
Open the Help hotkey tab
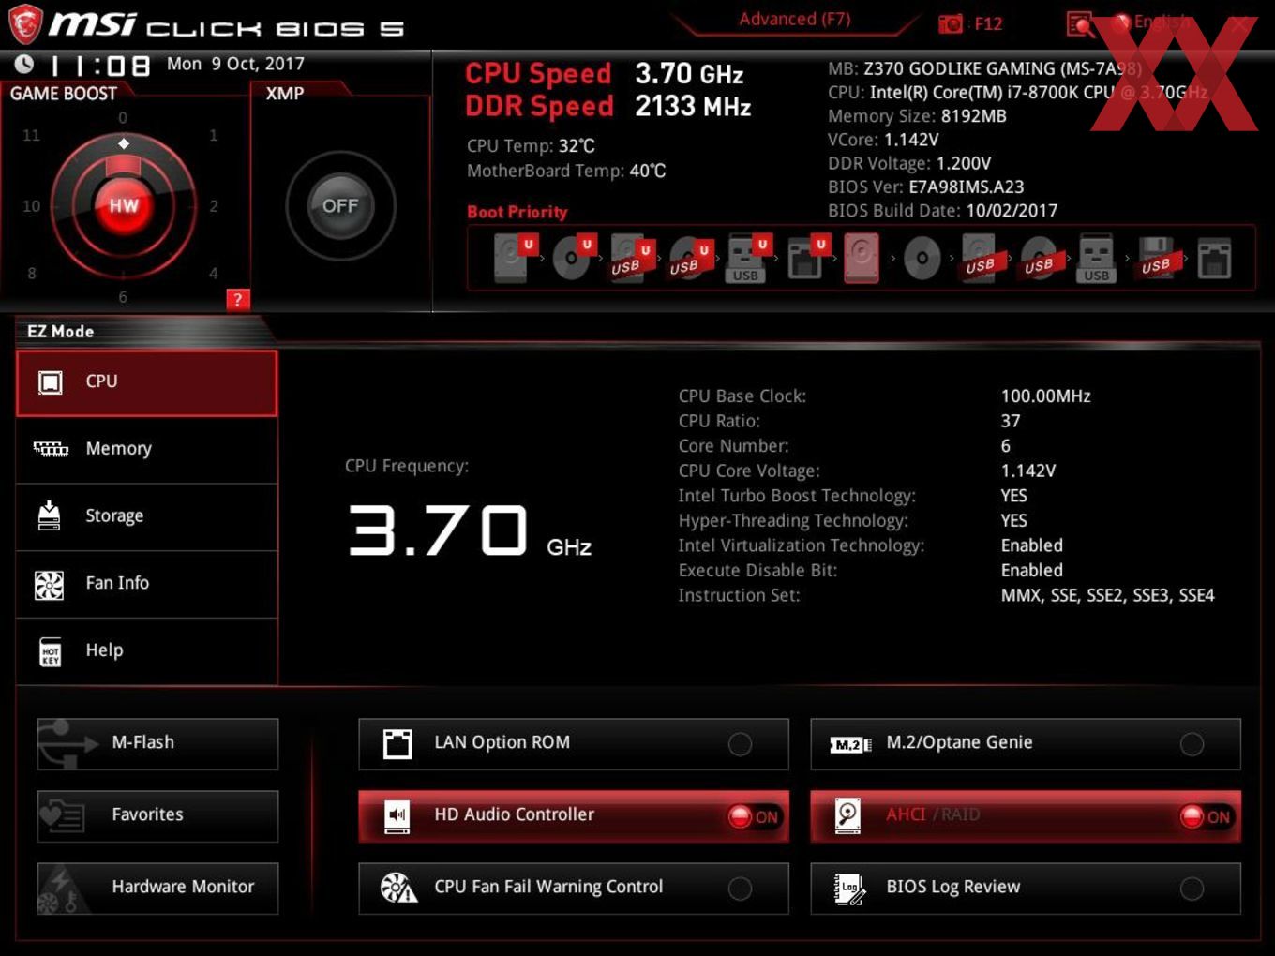[147, 650]
